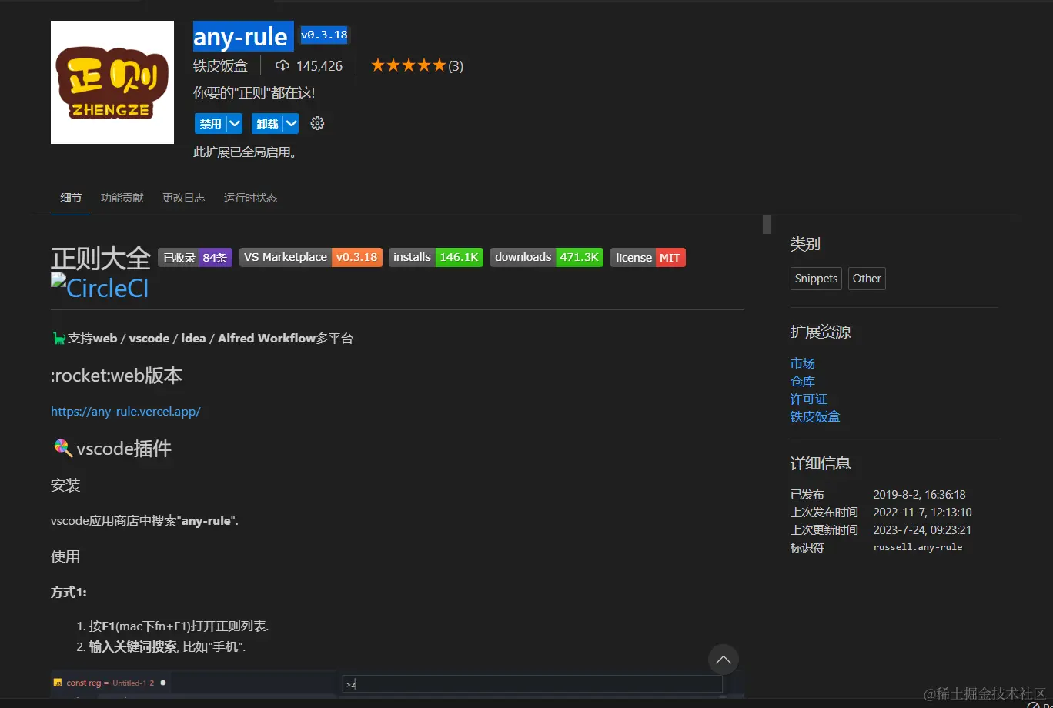
Task: Click the 方式1: label
Action: 69,592
